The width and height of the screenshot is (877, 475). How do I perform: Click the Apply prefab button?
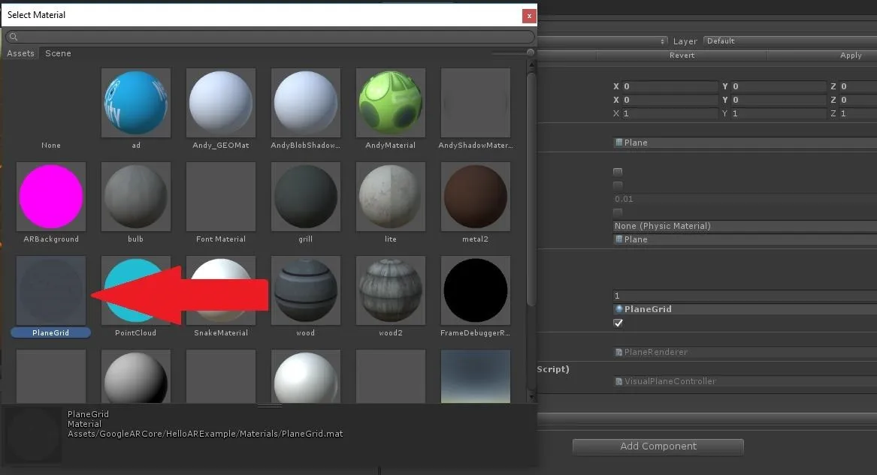click(x=822, y=56)
